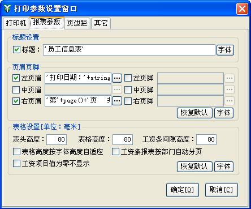
Task: Click the 右页眉 expression field
Action: [x=78, y=101]
